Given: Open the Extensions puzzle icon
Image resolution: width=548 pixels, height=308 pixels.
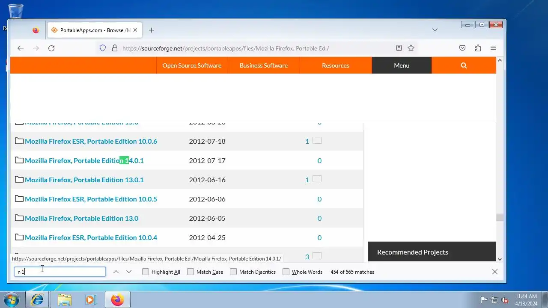Looking at the screenshot, I should 478,48.
